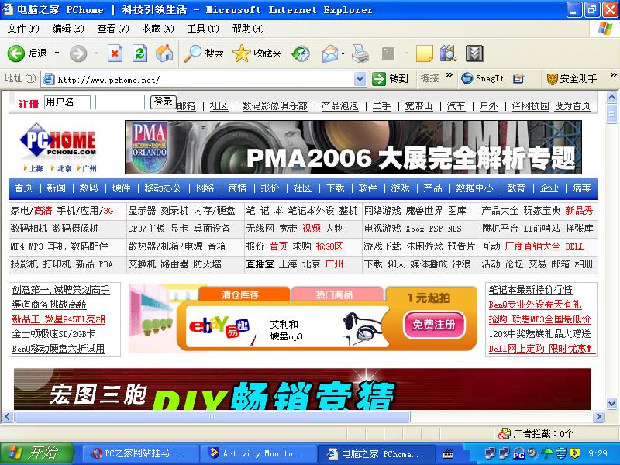Open the 查看(V) View menu
620x465 pixels.
click(x=113, y=29)
